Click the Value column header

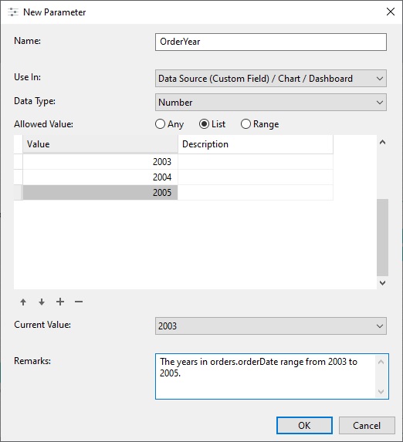coord(100,144)
